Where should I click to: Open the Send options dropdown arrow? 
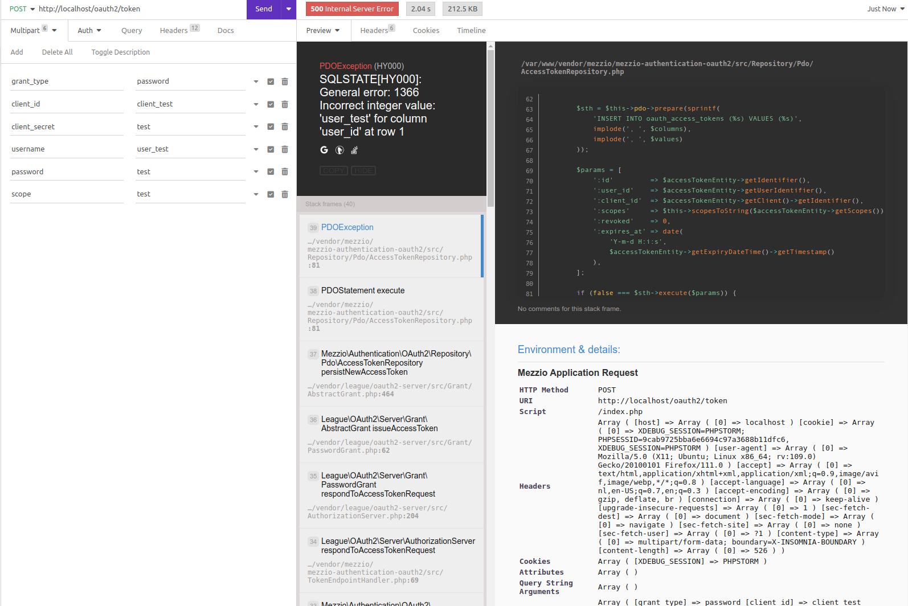(289, 9)
